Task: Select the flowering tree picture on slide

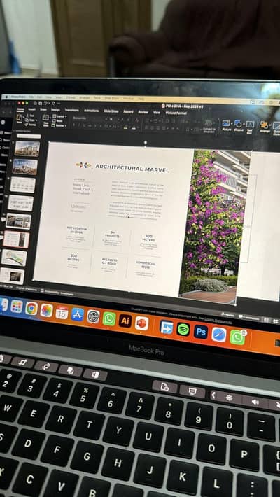Action: pyautogui.click(x=215, y=225)
